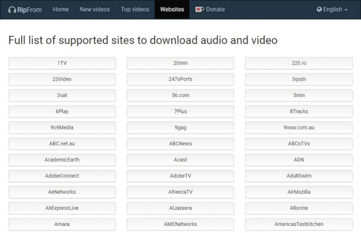
Task: Click the RipFrom brand name text
Action: pyautogui.click(x=30, y=10)
